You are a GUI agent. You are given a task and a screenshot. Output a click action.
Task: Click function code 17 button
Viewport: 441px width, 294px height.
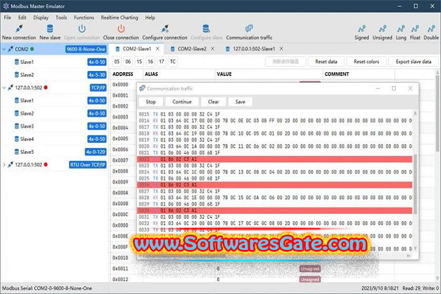tap(162, 62)
